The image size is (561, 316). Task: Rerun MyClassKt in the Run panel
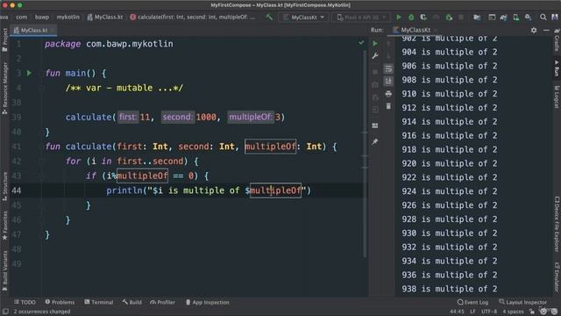click(375, 43)
